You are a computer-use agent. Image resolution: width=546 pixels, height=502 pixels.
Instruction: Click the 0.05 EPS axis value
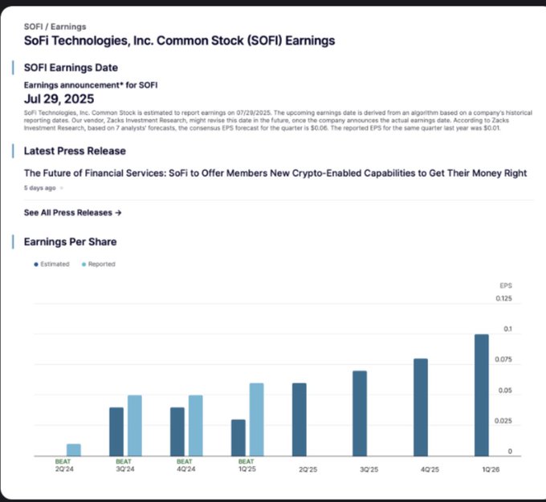tap(505, 391)
